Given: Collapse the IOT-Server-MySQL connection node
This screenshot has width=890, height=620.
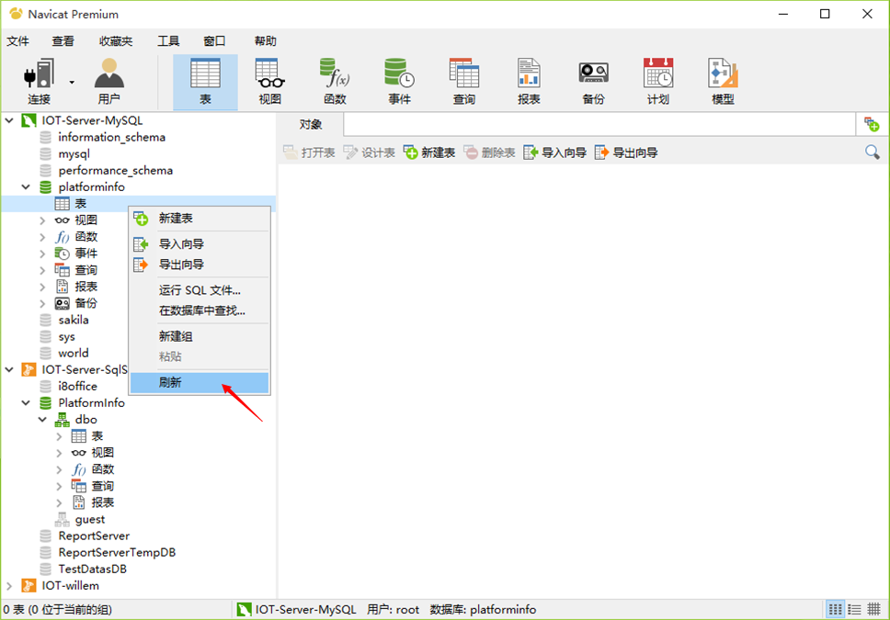Looking at the screenshot, I should pos(9,121).
